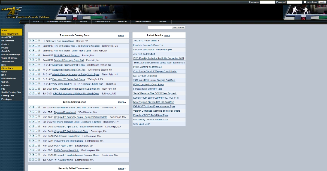
Task: Click the info icon for Dynamo Power boost clinic
Action: coord(36,112)
